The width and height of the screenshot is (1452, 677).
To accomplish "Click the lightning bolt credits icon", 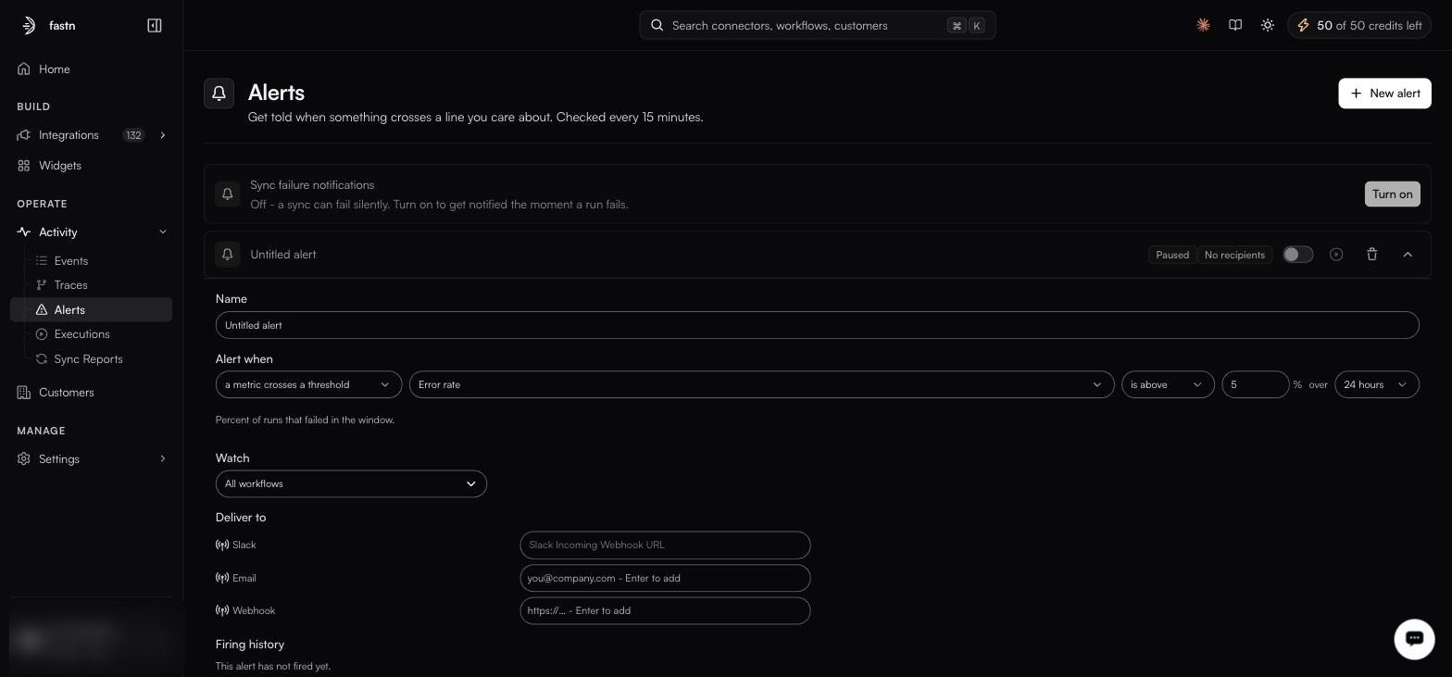I will click(x=1303, y=25).
